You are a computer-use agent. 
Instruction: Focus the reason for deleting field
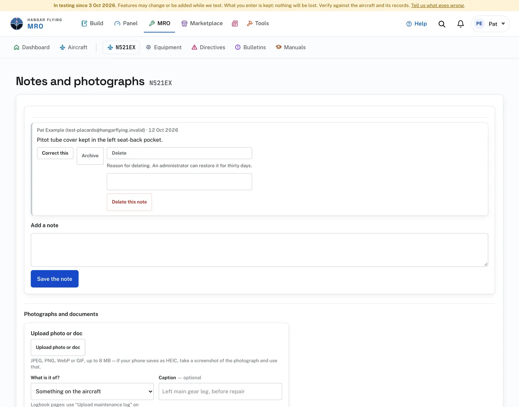[179, 182]
